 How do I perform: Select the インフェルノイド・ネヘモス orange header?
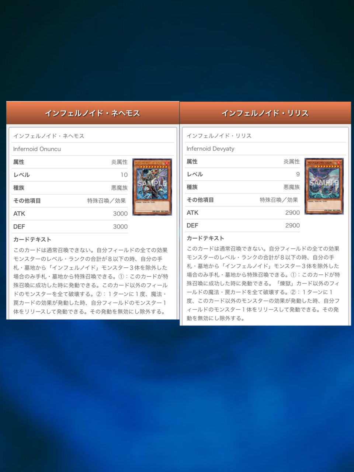click(x=93, y=113)
